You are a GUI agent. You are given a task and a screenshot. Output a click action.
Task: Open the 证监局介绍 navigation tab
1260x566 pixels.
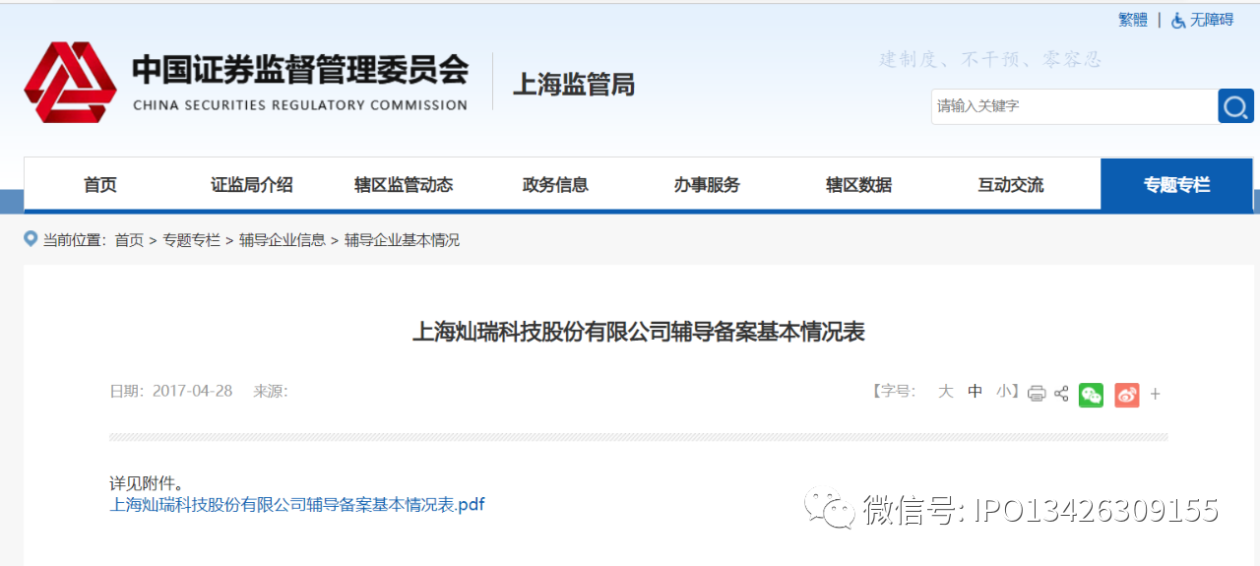(252, 184)
